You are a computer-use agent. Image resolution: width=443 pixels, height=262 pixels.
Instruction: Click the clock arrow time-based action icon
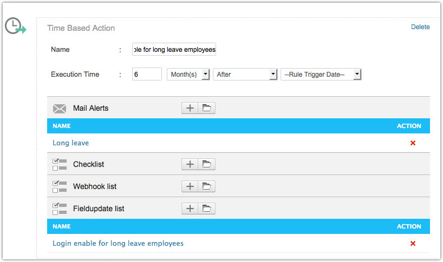click(x=15, y=26)
